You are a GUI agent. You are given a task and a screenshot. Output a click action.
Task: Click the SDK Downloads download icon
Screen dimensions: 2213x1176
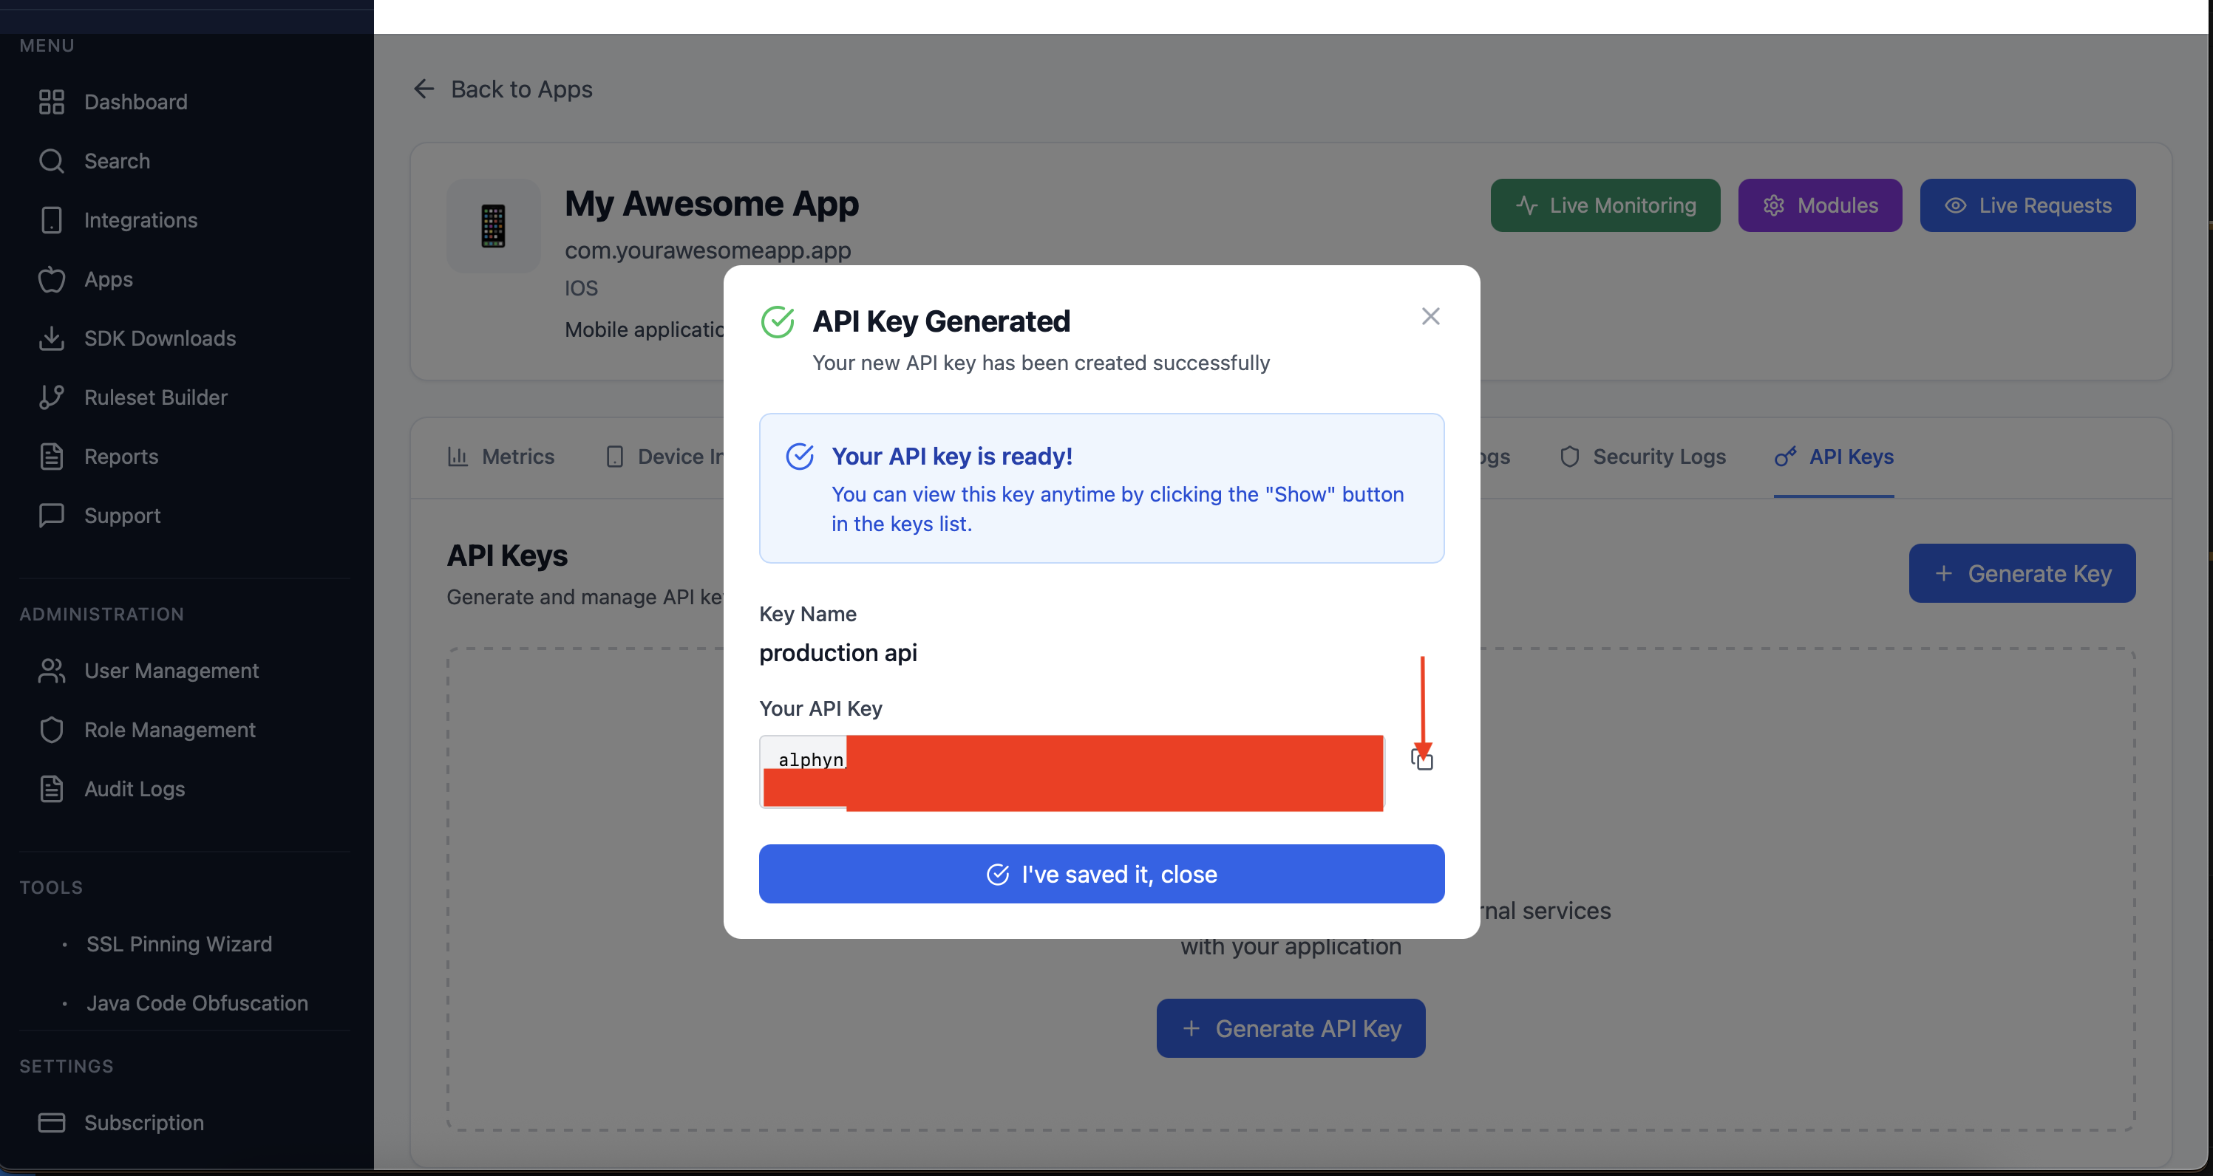52,338
